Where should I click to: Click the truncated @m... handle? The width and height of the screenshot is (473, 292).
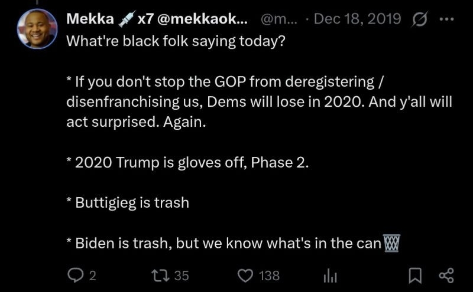pyautogui.click(x=274, y=19)
